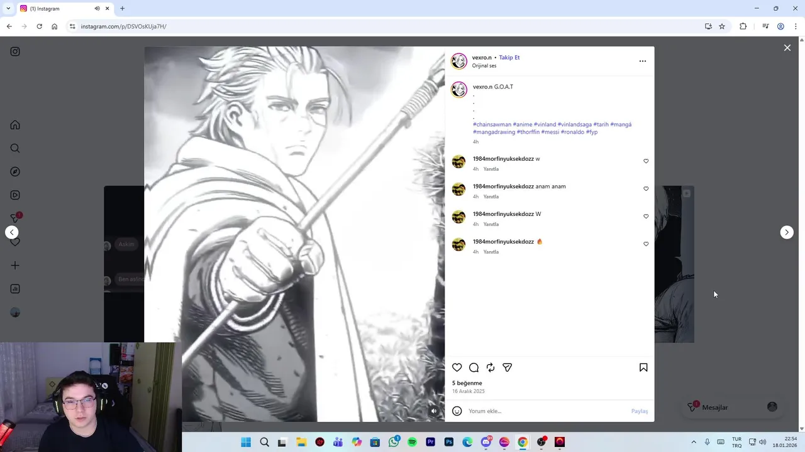Viewport: 805px width, 452px height.
Task: Open the #vinlandsaga hashtag
Action: coord(574,124)
